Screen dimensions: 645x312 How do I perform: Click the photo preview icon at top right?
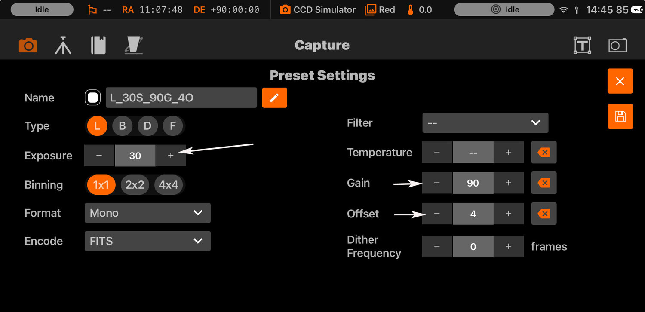point(617,45)
